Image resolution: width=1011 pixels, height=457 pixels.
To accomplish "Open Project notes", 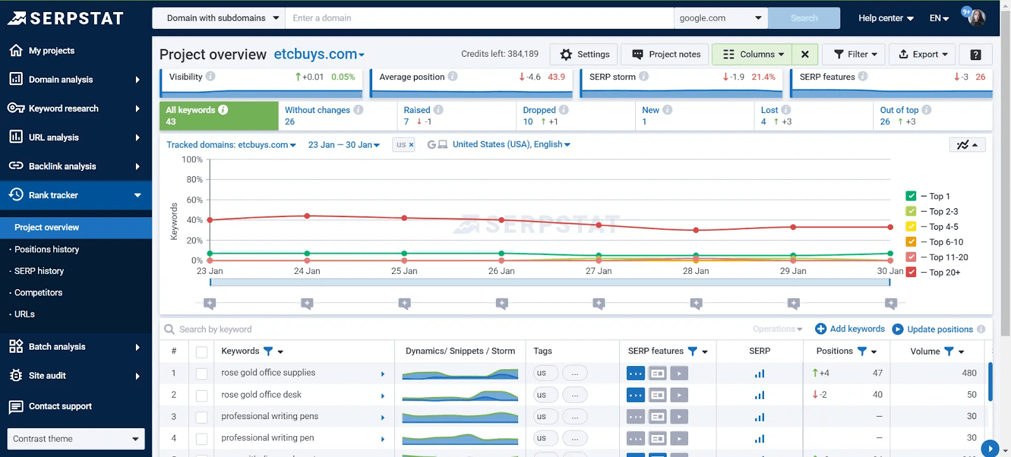I will coord(666,54).
